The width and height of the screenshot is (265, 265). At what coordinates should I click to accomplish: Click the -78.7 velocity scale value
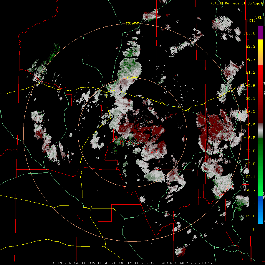click(x=249, y=190)
